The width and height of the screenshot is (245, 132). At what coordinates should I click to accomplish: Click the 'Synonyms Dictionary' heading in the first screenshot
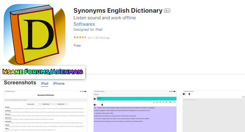[x=46, y=95]
